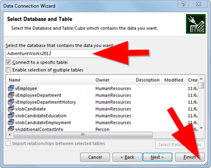This screenshot has height=168, width=211.
Task: Toggle Import relationships between selected tables
Action: 8,143
